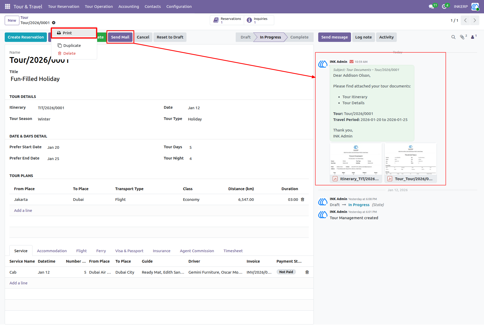This screenshot has width=484, height=325.
Task: Go to previous record arrow
Action: click(x=465, y=20)
